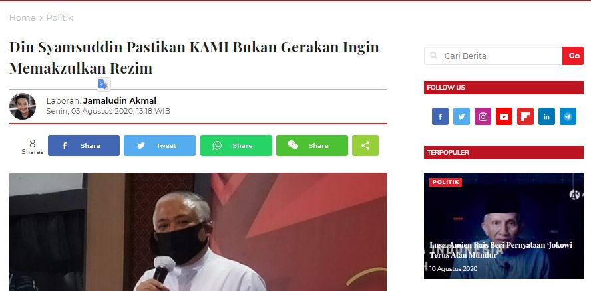Click the Google Translate popup icon
This screenshot has height=291, width=591.
click(x=103, y=84)
